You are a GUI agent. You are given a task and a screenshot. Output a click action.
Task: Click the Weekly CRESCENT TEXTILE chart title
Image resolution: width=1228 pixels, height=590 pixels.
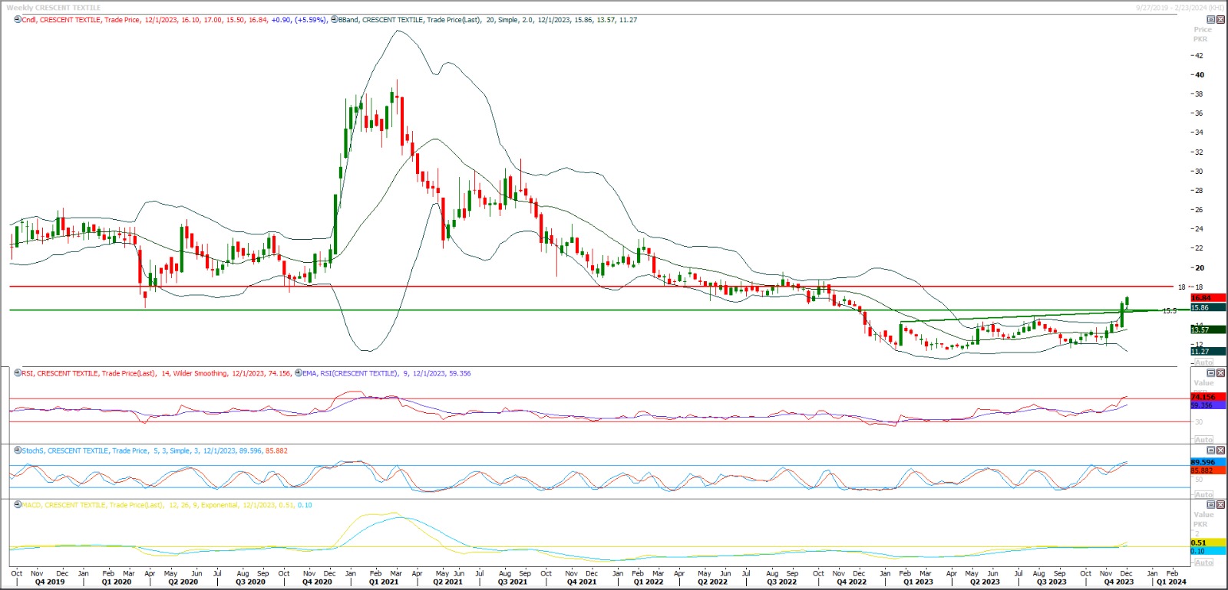click(x=54, y=8)
